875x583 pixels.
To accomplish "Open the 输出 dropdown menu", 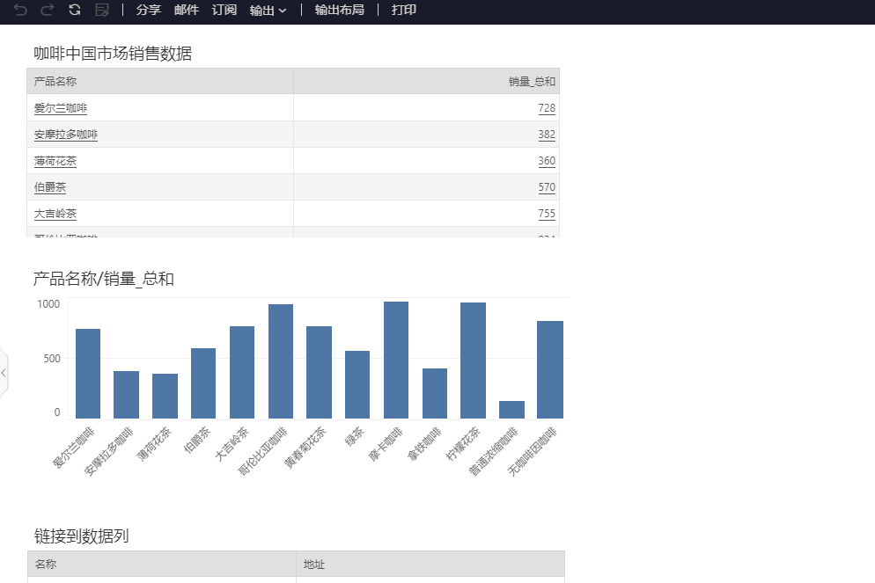I will (x=268, y=10).
